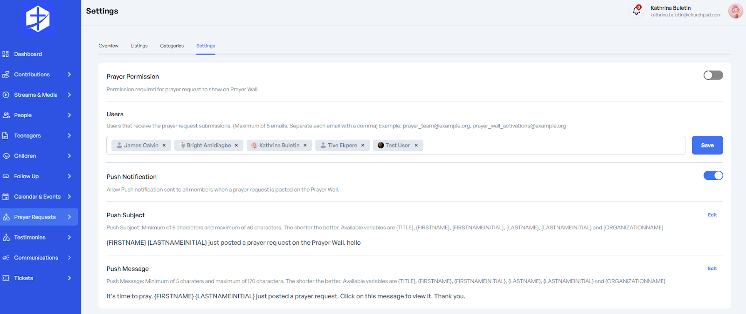746x314 pixels.
Task: Expand the People submenu arrow
Action: click(69, 115)
